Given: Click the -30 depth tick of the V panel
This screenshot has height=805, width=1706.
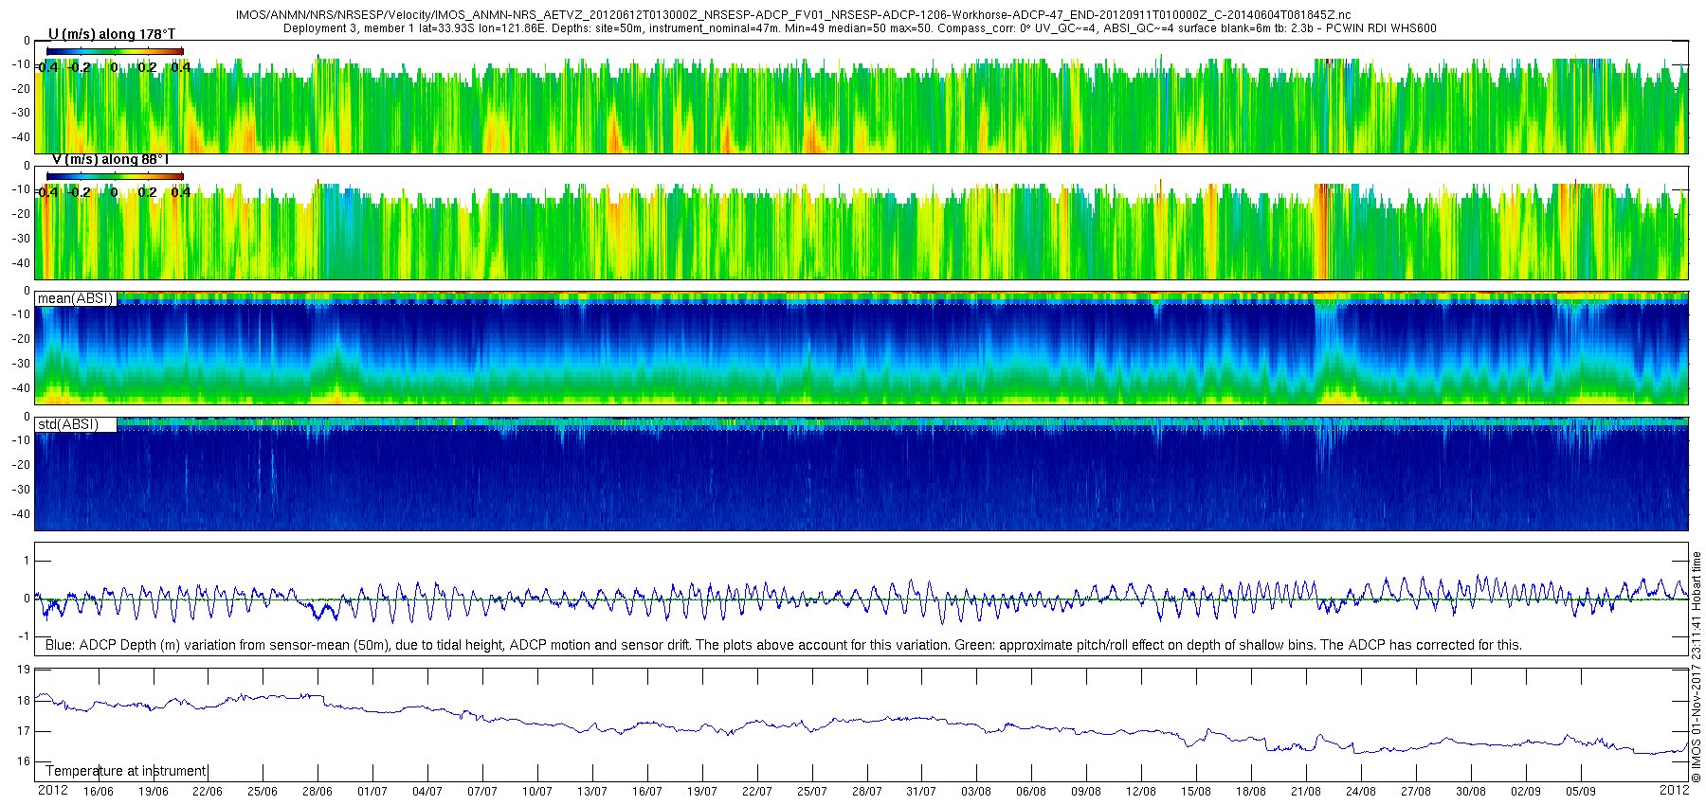Looking at the screenshot, I should click(x=21, y=239).
